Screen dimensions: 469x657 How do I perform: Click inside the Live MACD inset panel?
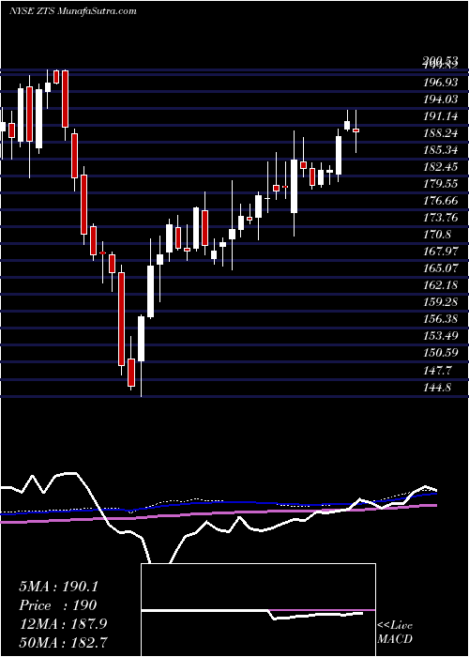click(x=258, y=610)
